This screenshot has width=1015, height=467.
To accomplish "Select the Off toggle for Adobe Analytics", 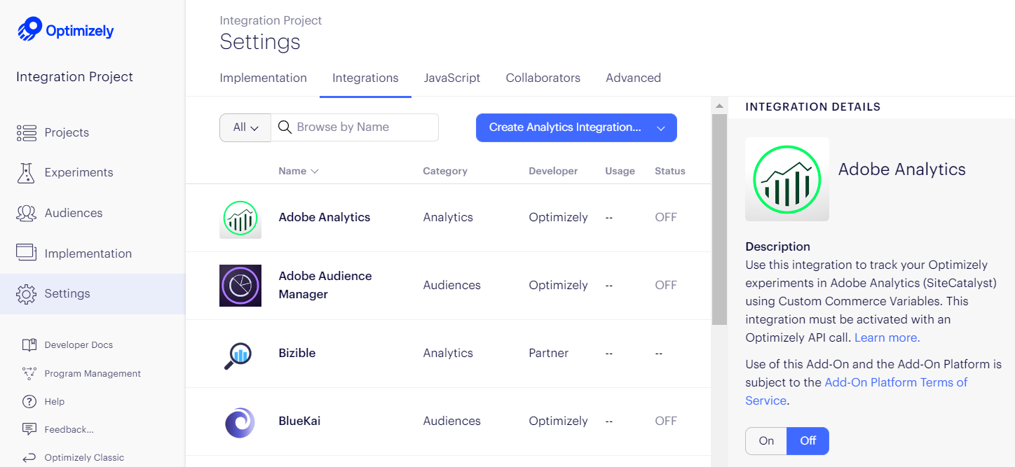I will coord(808,441).
